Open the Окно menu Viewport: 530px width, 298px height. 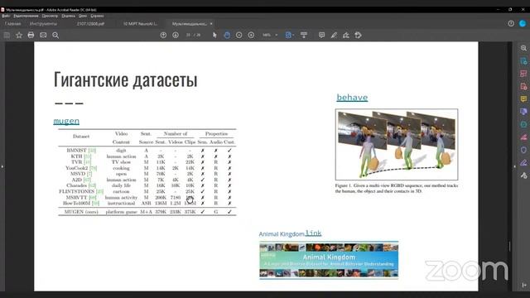click(83, 16)
